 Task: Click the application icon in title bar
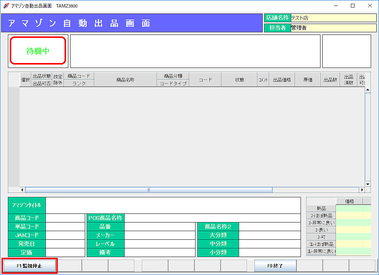pos(6,6)
